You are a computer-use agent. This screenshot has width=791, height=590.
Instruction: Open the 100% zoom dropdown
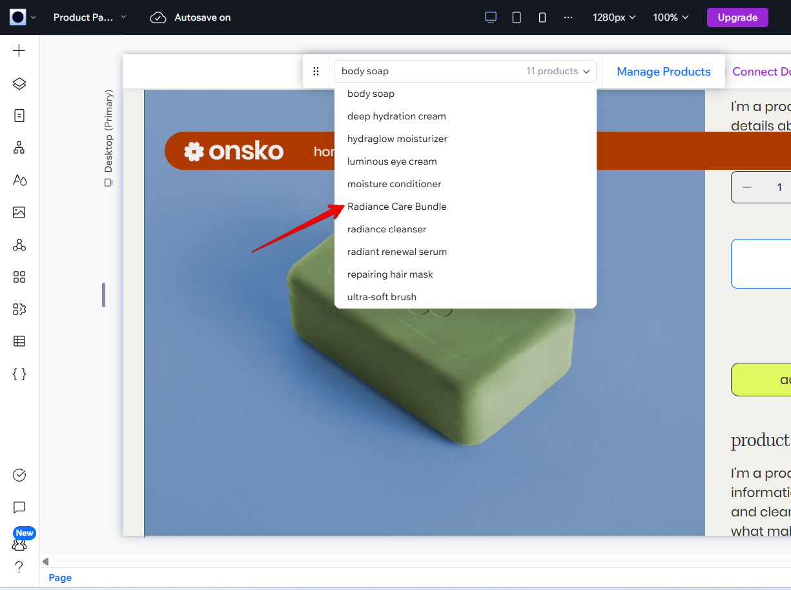671,17
